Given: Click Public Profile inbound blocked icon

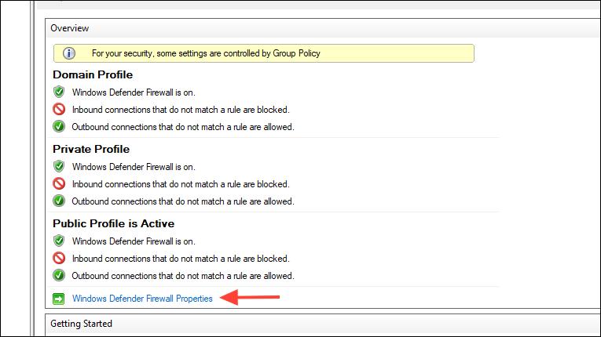Looking at the screenshot, I should click(x=59, y=258).
